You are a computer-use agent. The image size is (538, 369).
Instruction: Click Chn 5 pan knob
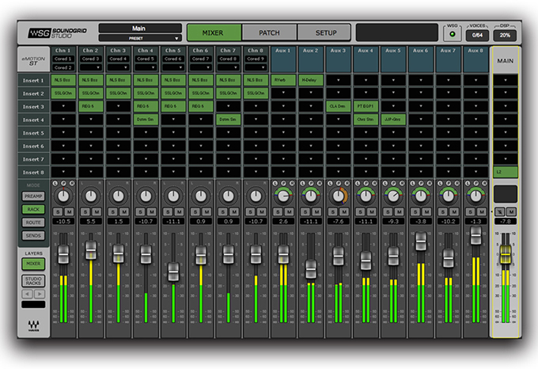173,196
